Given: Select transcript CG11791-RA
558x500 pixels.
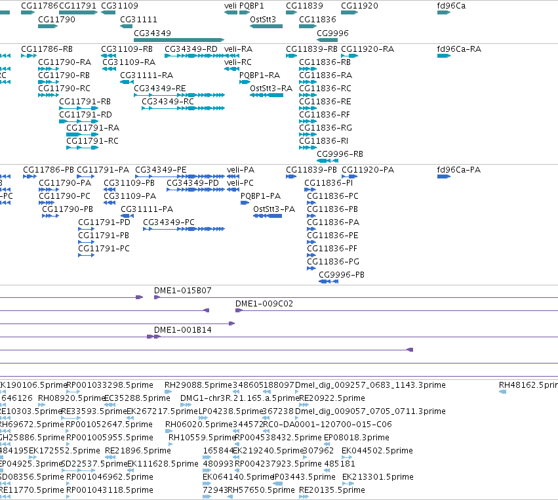Looking at the screenshot, I should (x=93, y=127).
